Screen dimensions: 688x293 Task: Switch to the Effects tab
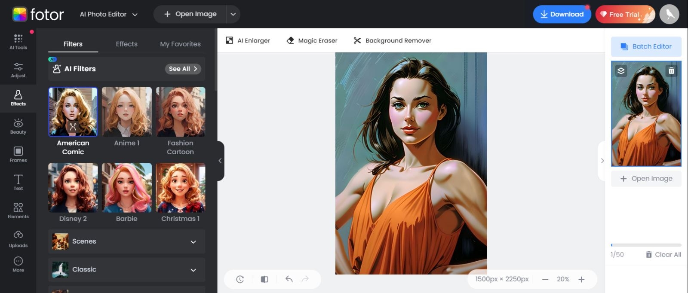click(x=126, y=44)
